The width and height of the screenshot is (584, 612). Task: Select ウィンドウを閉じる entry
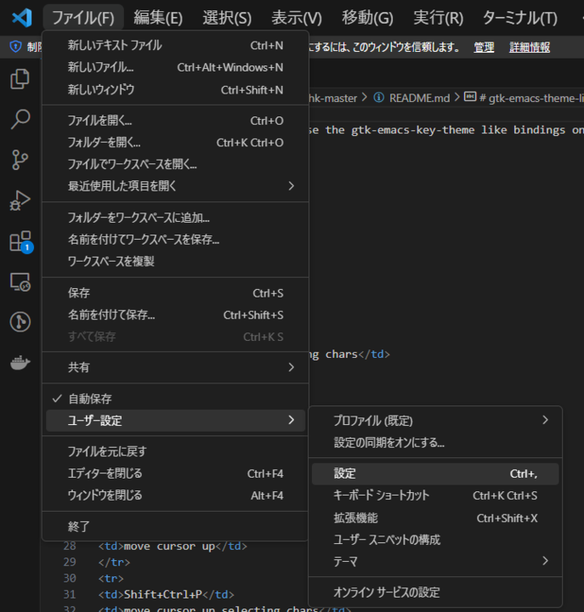pyautogui.click(x=175, y=495)
